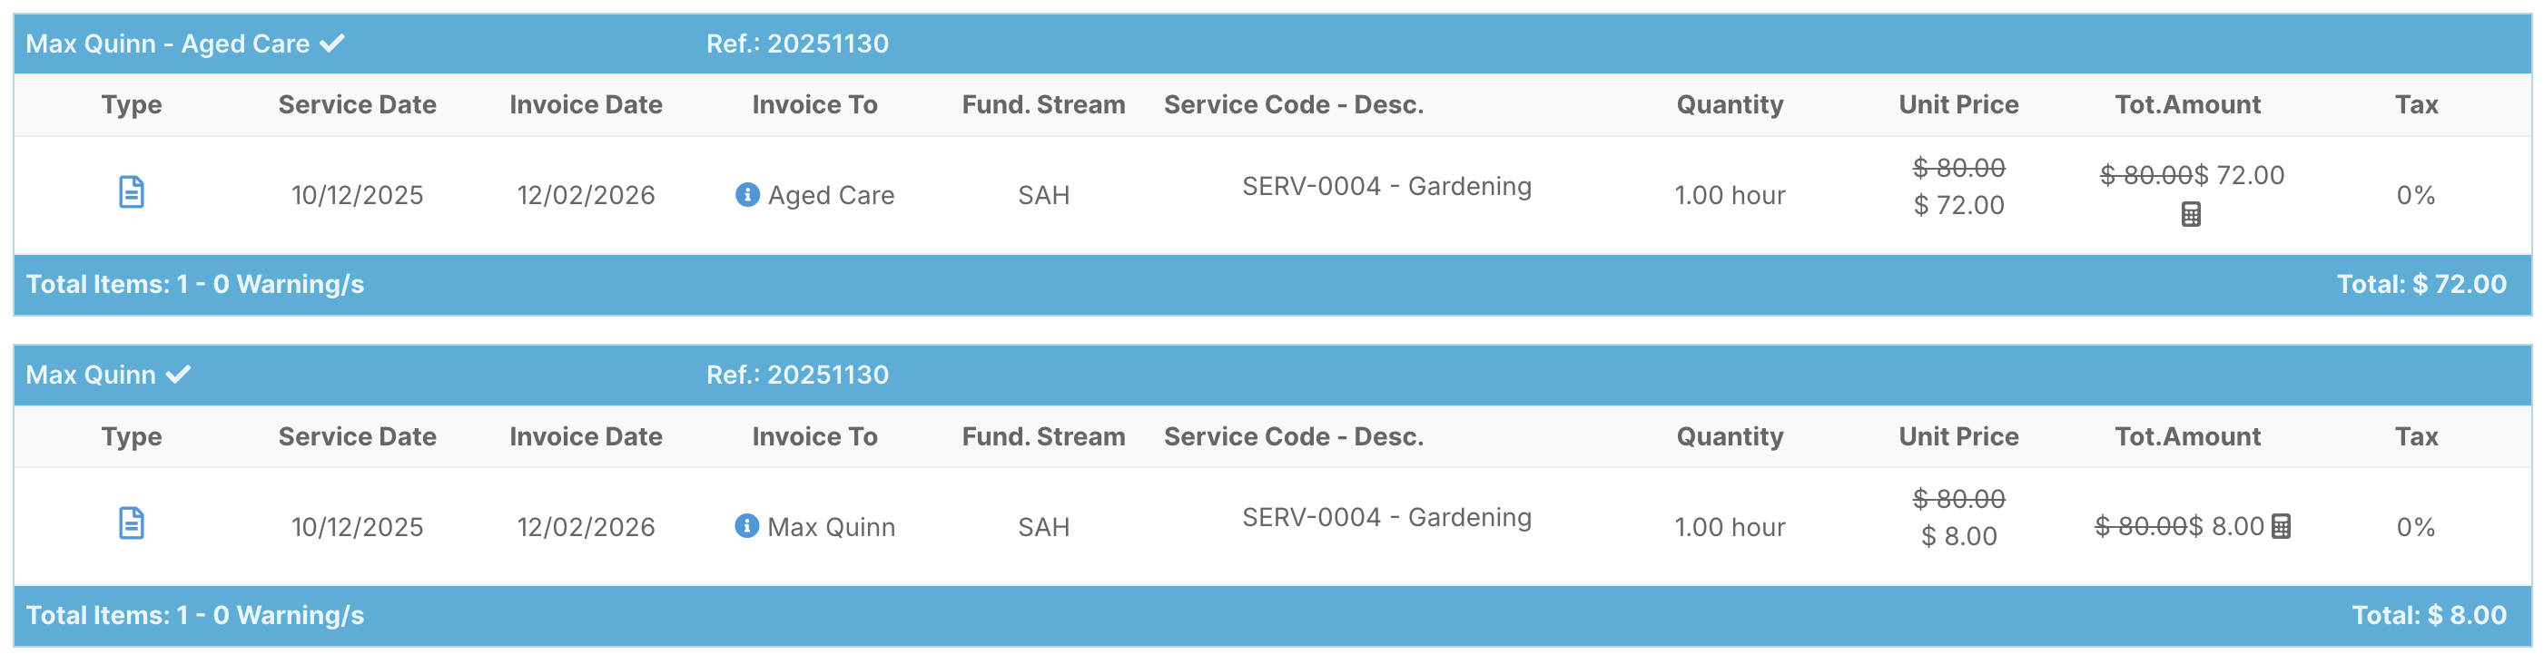The width and height of the screenshot is (2544, 664).
Task: Click the info icon beside Aged Care
Action: click(746, 194)
